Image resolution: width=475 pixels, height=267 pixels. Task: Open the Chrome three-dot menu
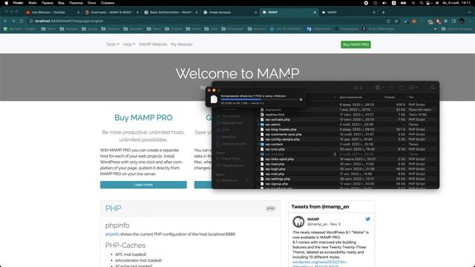(x=470, y=22)
